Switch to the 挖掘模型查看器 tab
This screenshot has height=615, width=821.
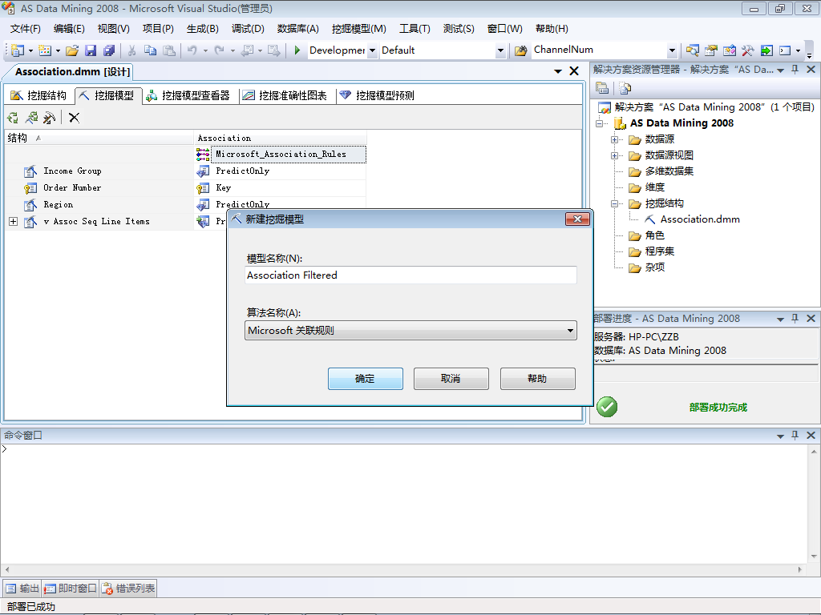coord(188,96)
